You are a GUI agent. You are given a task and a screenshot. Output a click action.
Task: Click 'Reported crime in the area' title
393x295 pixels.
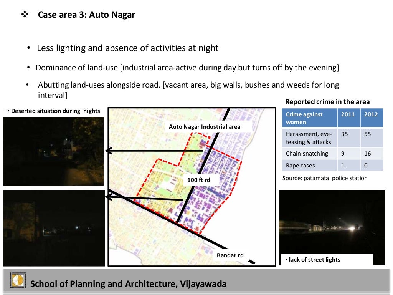[327, 102]
